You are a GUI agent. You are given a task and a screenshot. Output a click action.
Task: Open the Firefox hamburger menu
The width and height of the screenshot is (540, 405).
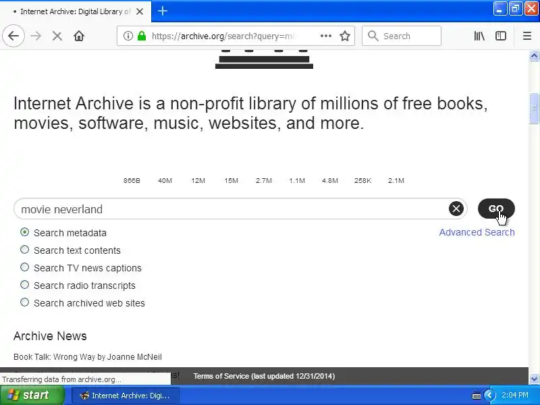click(x=527, y=36)
